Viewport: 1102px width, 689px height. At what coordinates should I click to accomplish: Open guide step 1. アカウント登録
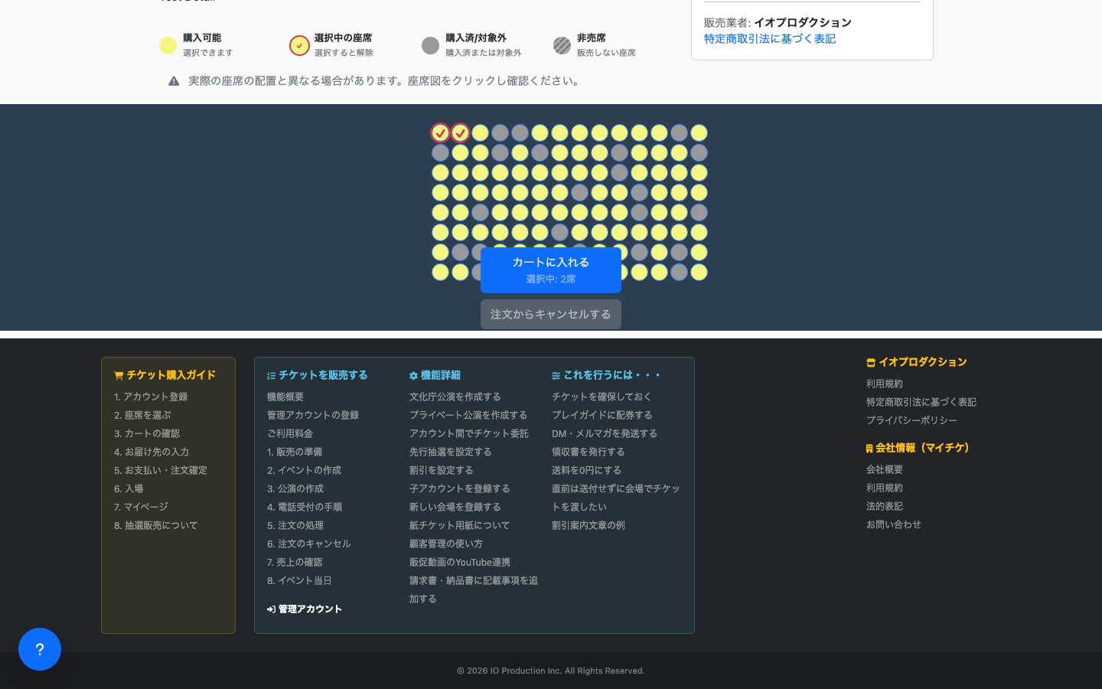pos(151,397)
